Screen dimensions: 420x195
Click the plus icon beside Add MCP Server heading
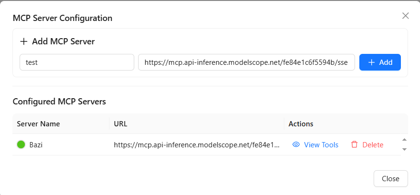click(24, 41)
